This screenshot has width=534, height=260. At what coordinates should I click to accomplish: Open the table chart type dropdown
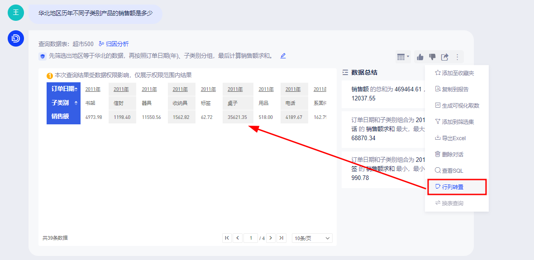click(403, 57)
